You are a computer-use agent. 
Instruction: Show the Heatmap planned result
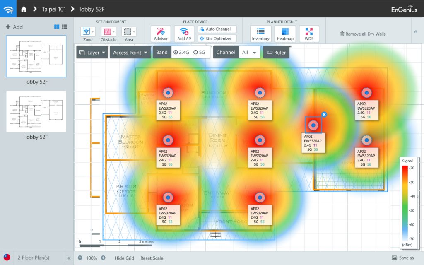[x=285, y=34]
